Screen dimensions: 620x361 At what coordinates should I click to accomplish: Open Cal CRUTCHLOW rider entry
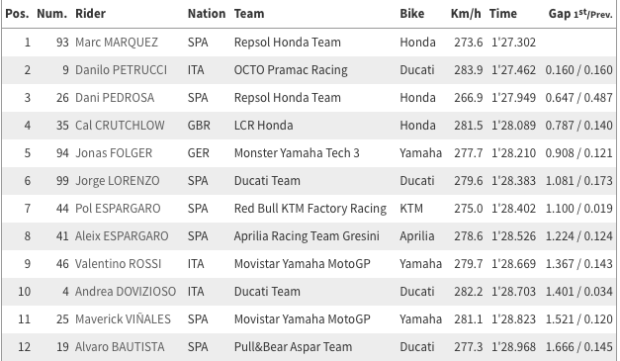tap(120, 126)
